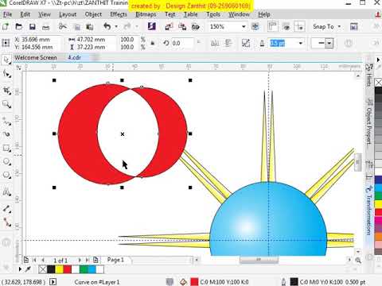Click the eyedropper icon beside document palette
382x286 pixels.
(x=28, y=269)
